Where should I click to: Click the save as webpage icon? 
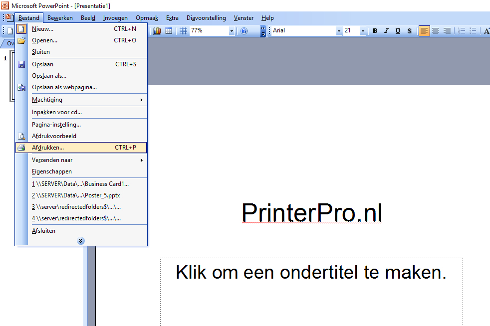tap(21, 87)
